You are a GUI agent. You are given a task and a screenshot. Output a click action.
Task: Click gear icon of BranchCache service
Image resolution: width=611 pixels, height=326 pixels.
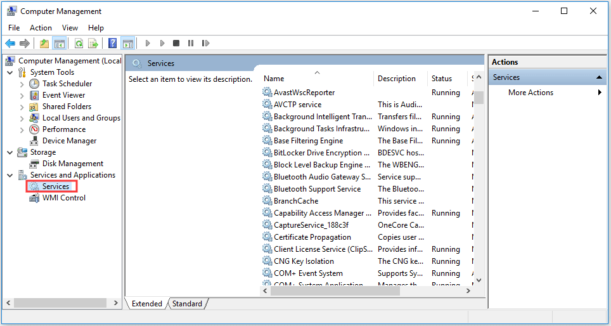pyautogui.click(x=267, y=201)
